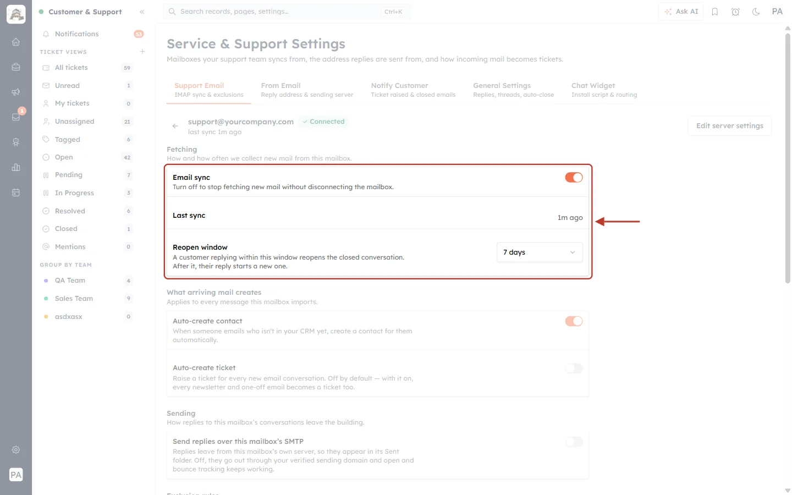792x495 pixels.
Task: Open the Mentions ticket view
Action: (87, 247)
